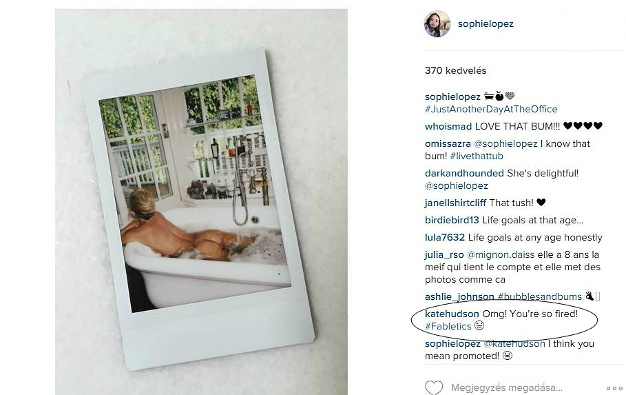This screenshot has width=626, height=395.
Task: Open sophielopez username at post header
Action: click(486, 24)
